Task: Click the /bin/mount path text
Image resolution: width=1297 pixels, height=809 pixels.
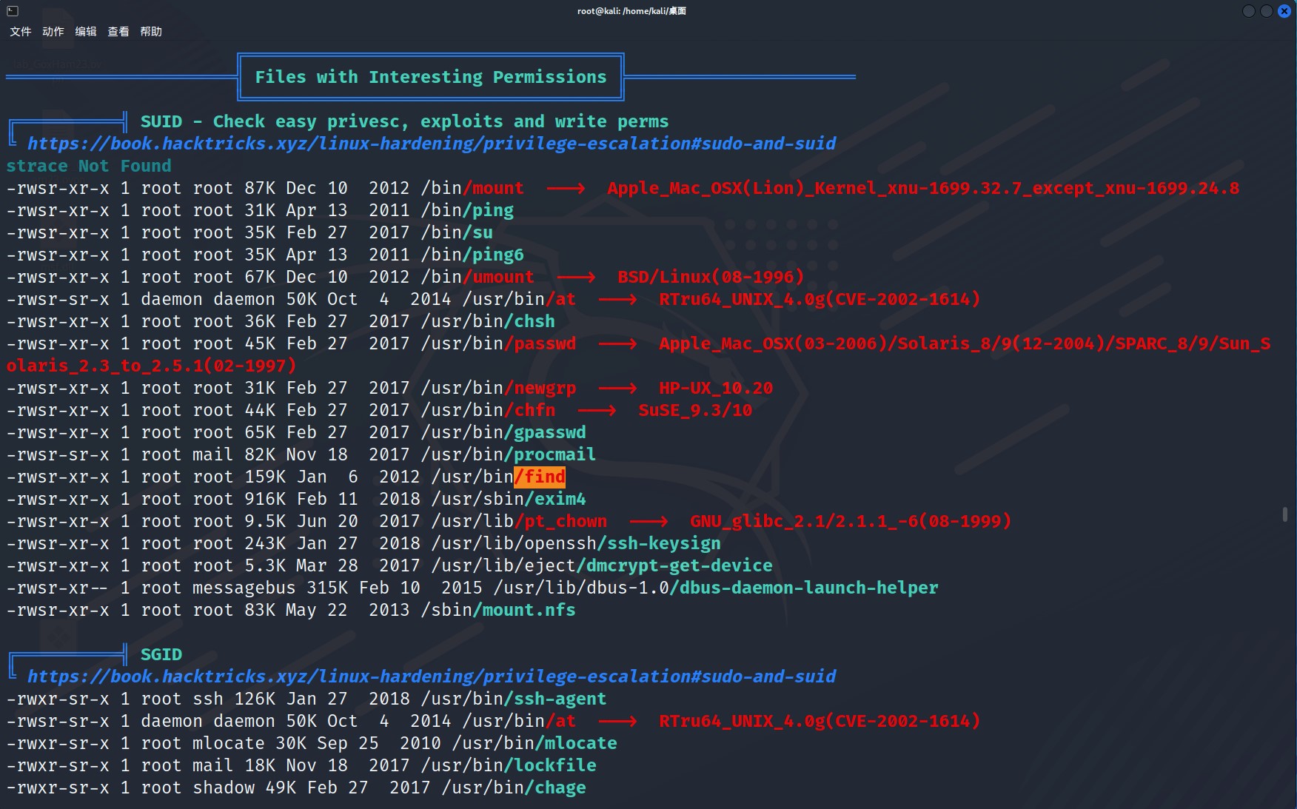Action: pos(472,188)
